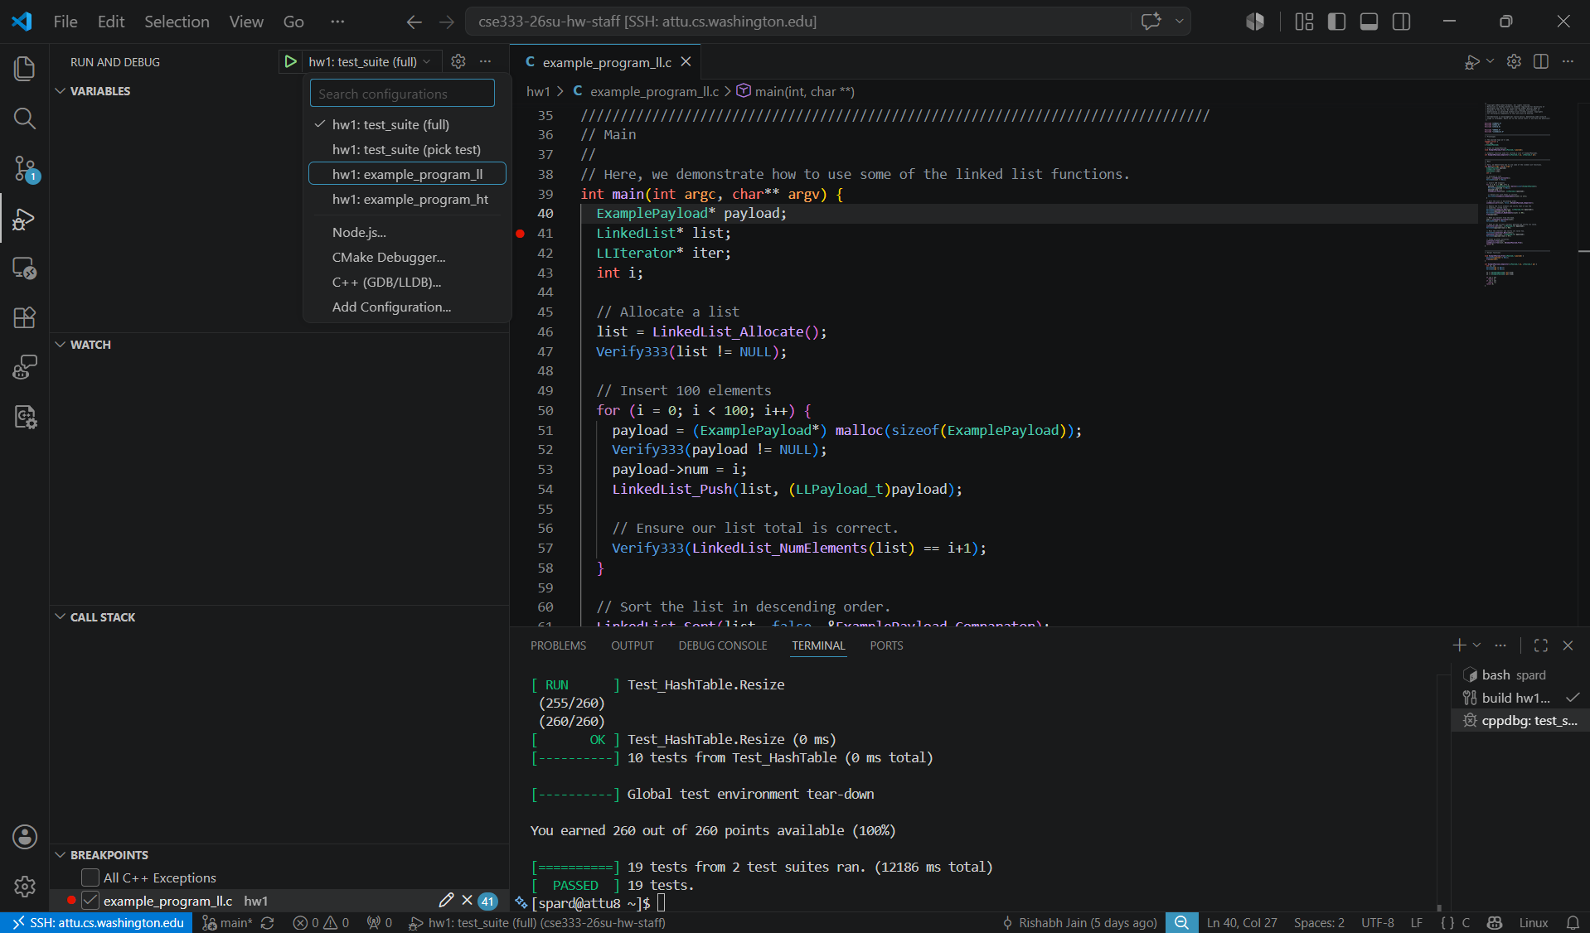
Task: Select hw1: test_suite (pick test) configuration
Action: [407, 150]
